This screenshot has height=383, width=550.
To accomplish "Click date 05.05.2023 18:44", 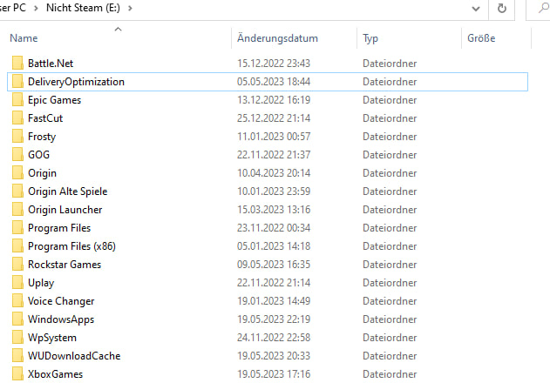I will pyautogui.click(x=274, y=82).
